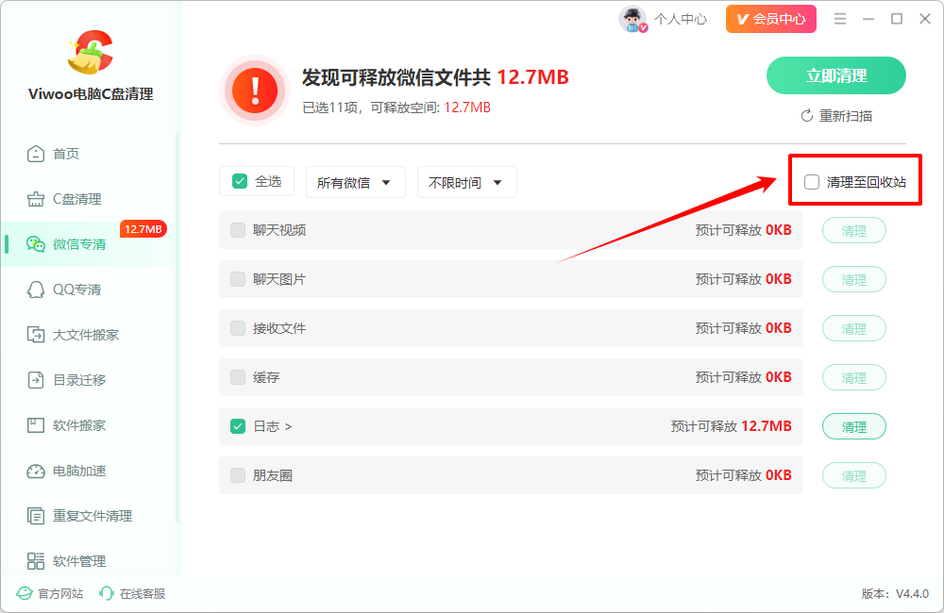This screenshot has width=944, height=613.
Task: Click the 立即清理 button
Action: coord(836,75)
